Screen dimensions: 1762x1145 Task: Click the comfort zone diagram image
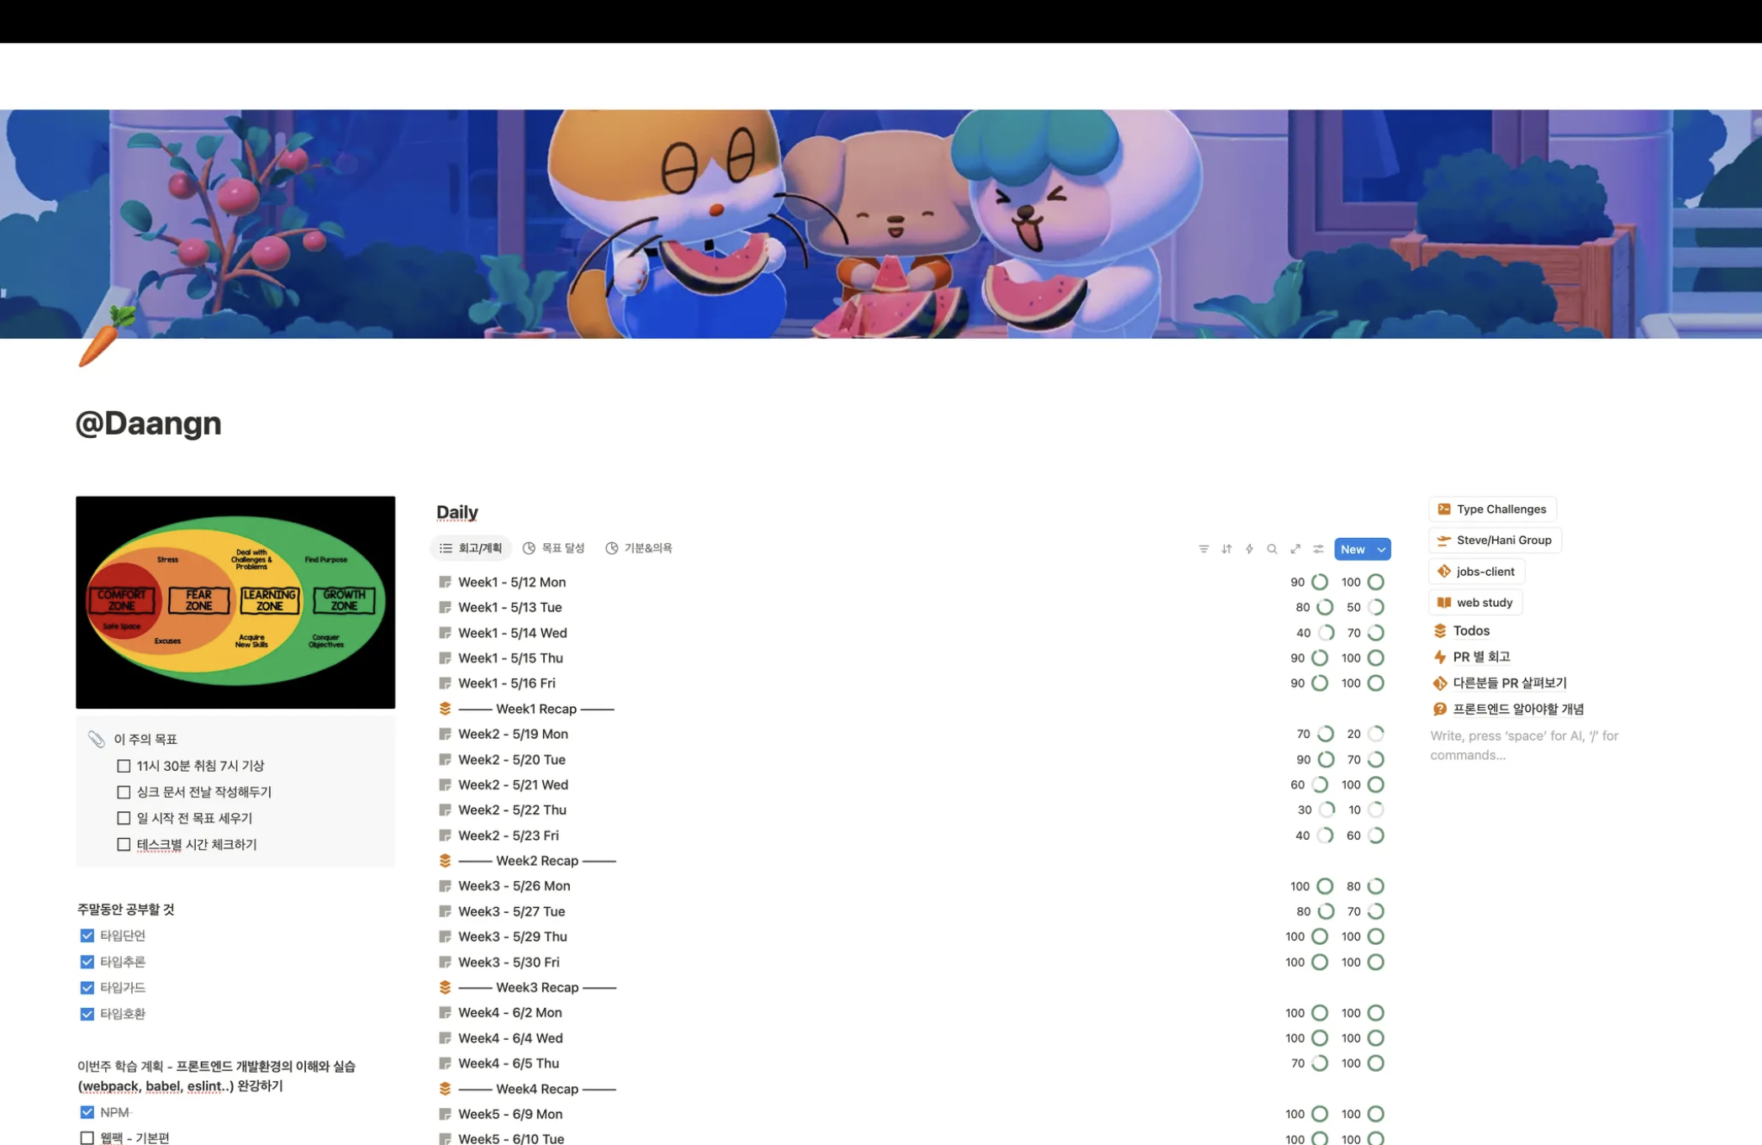coord(235,602)
